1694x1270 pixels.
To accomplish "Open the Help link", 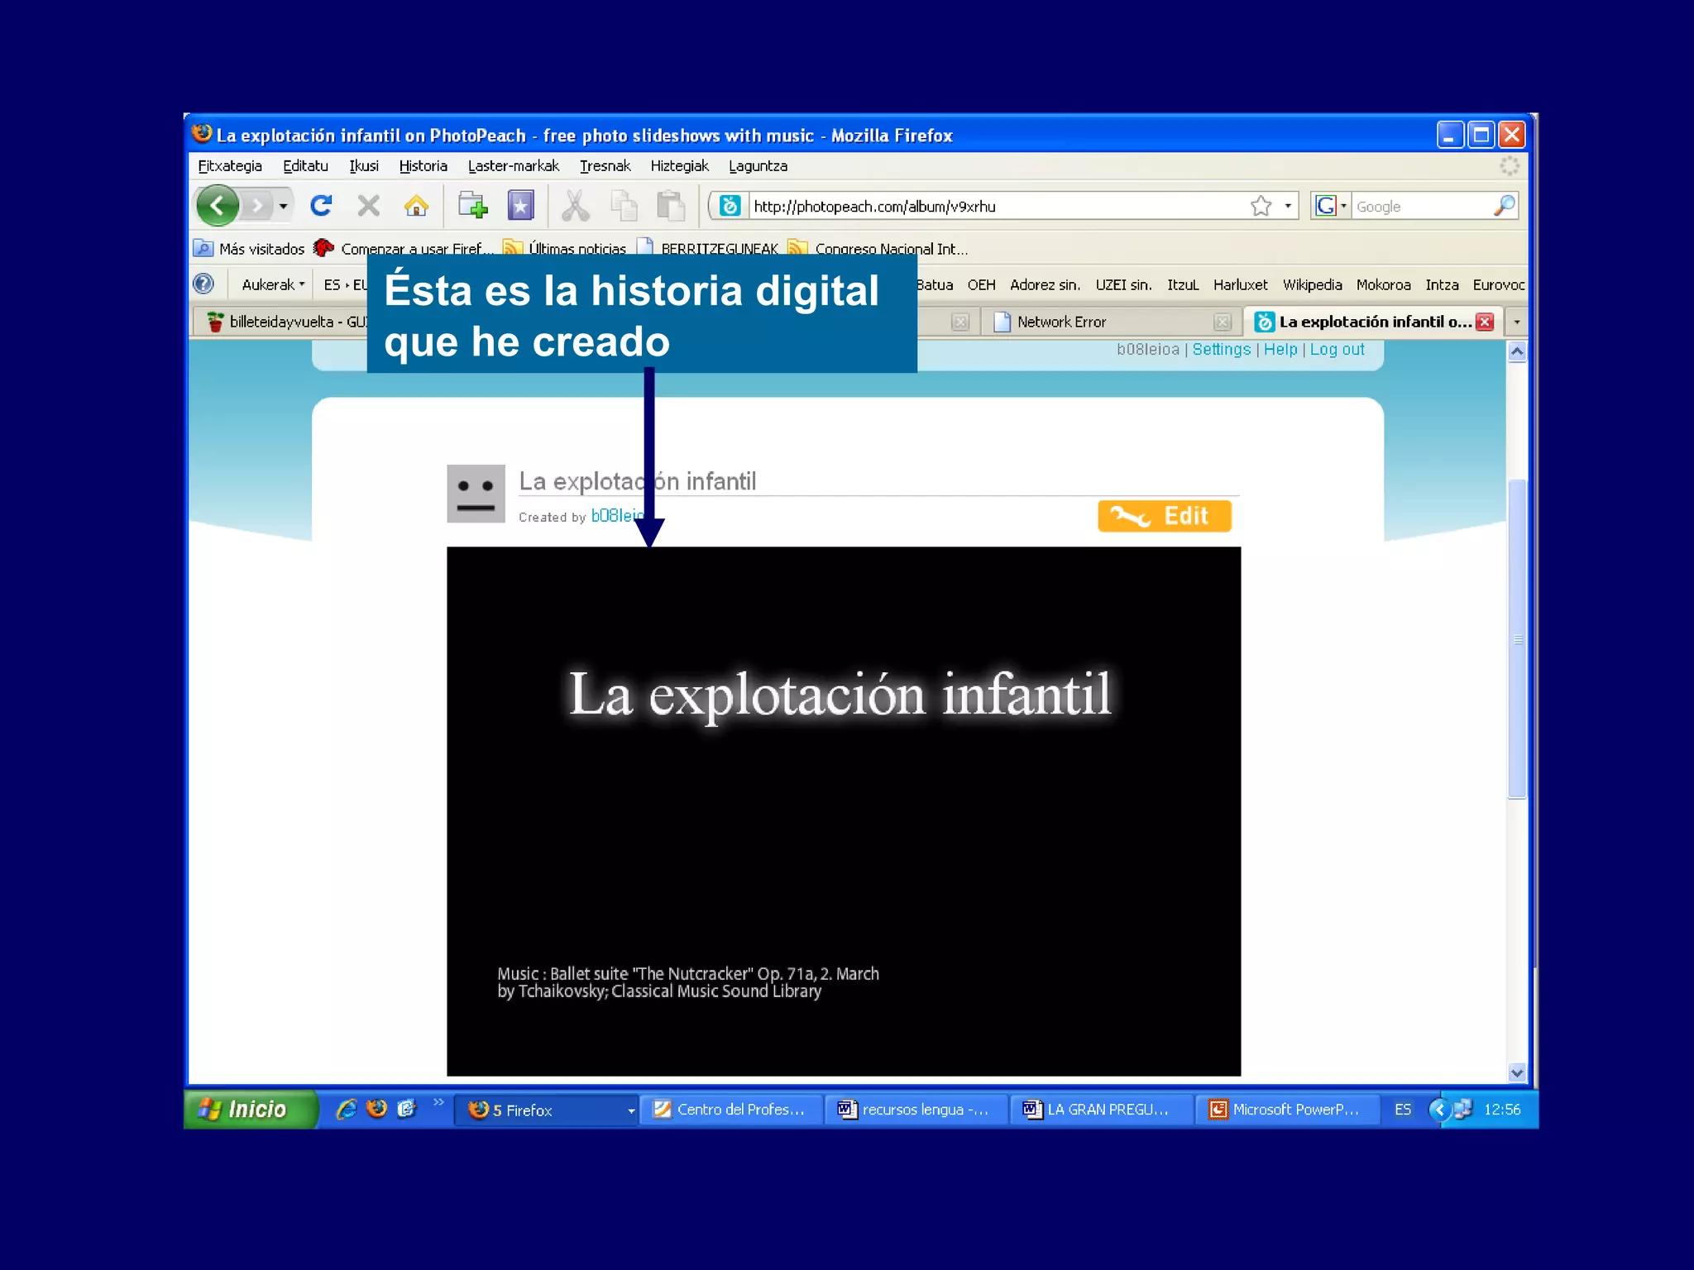I will 1280,349.
